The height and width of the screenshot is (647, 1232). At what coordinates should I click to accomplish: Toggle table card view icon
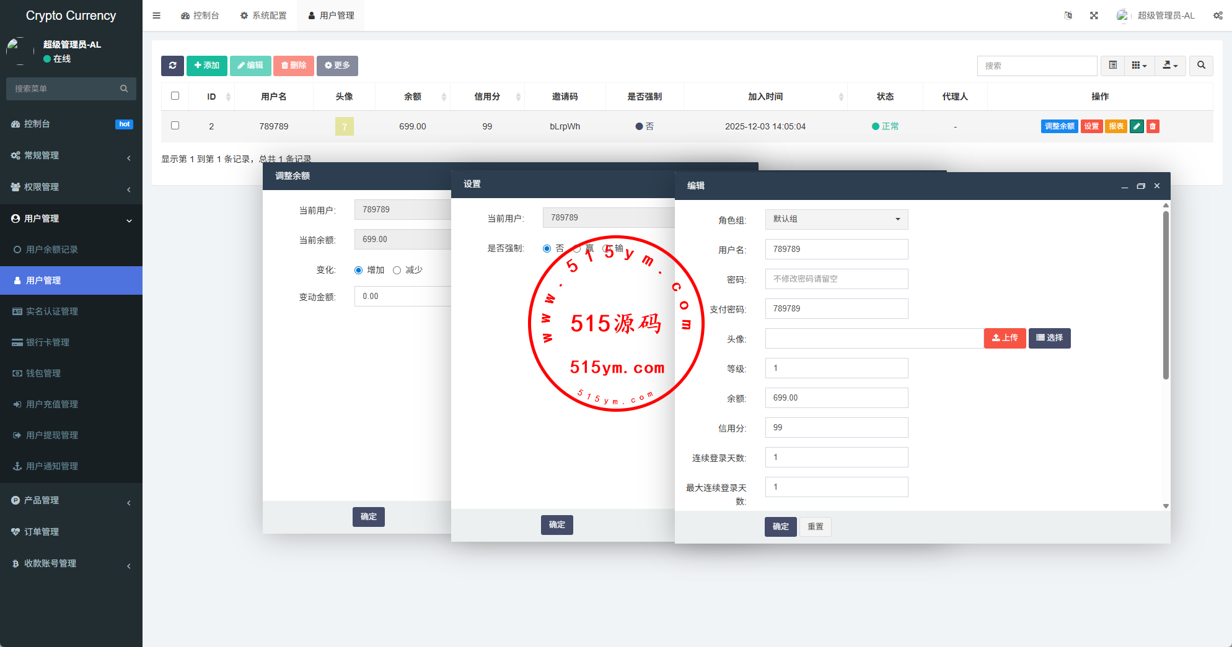(1113, 66)
